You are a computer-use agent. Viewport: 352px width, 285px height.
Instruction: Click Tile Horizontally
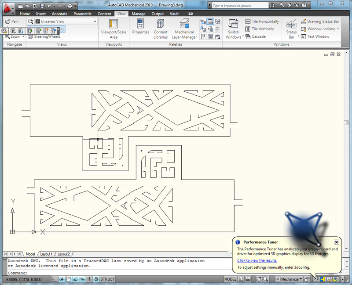[262, 21]
